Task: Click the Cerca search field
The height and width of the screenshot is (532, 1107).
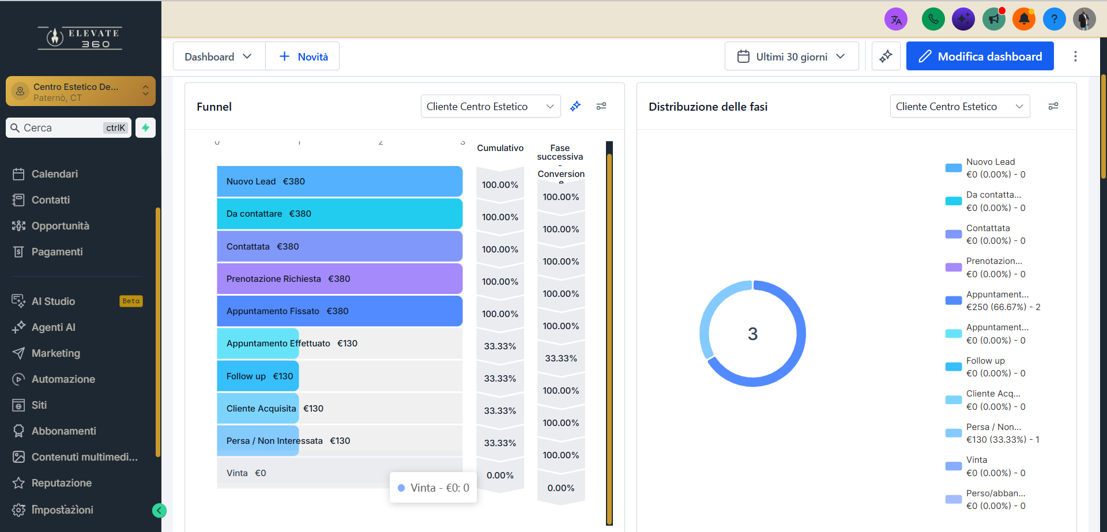Action: (69, 128)
